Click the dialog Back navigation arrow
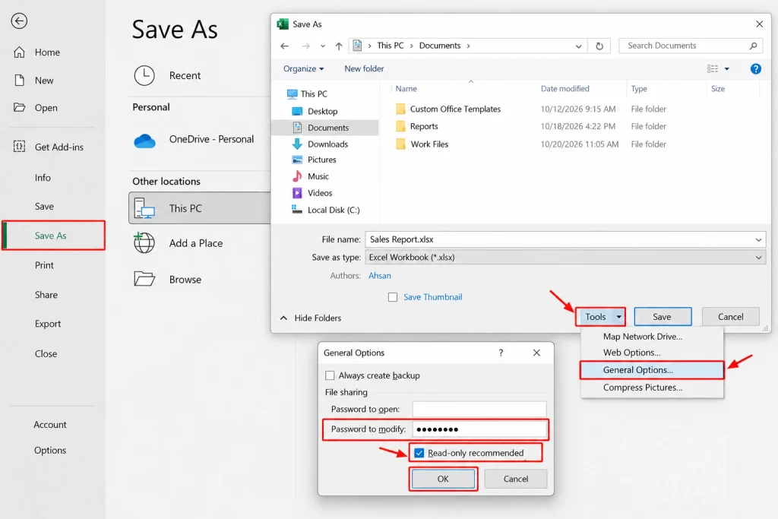The image size is (778, 519). coord(284,46)
